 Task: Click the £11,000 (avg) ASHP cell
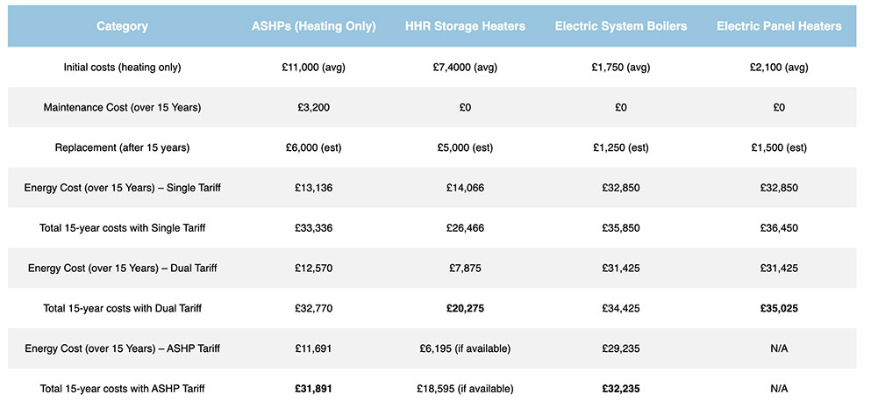313,67
